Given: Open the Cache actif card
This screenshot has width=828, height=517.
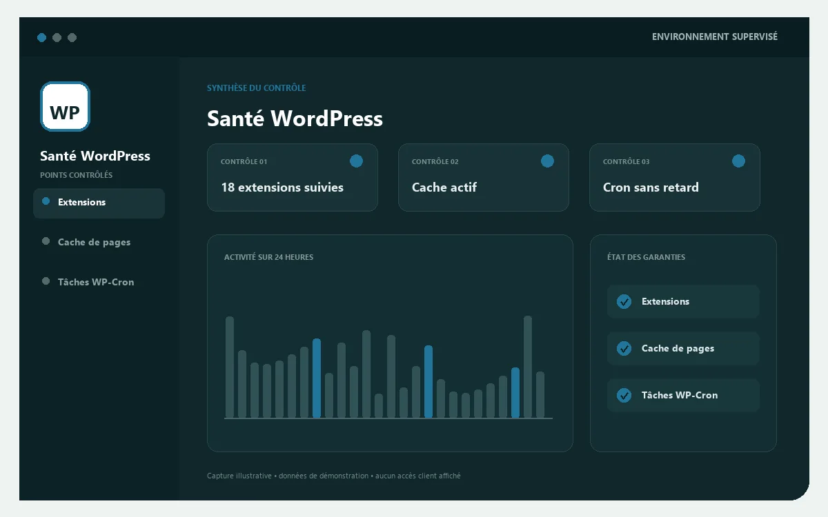Looking at the screenshot, I should [484, 177].
